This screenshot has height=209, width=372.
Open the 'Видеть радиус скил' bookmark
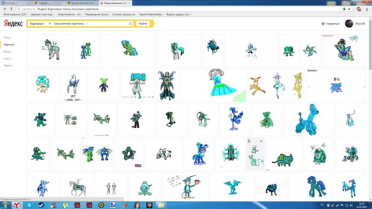179,15
